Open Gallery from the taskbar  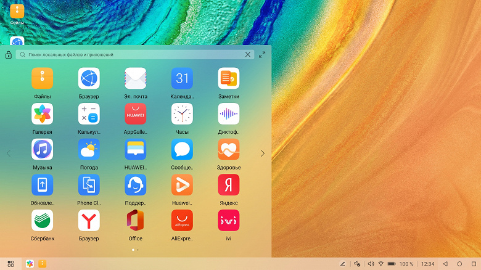(x=30, y=264)
